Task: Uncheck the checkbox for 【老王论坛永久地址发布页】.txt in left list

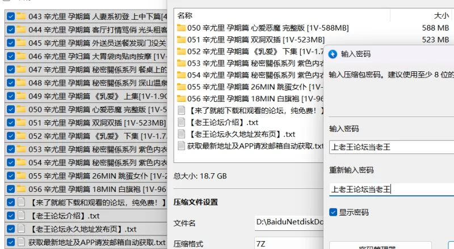Action: (10, 229)
